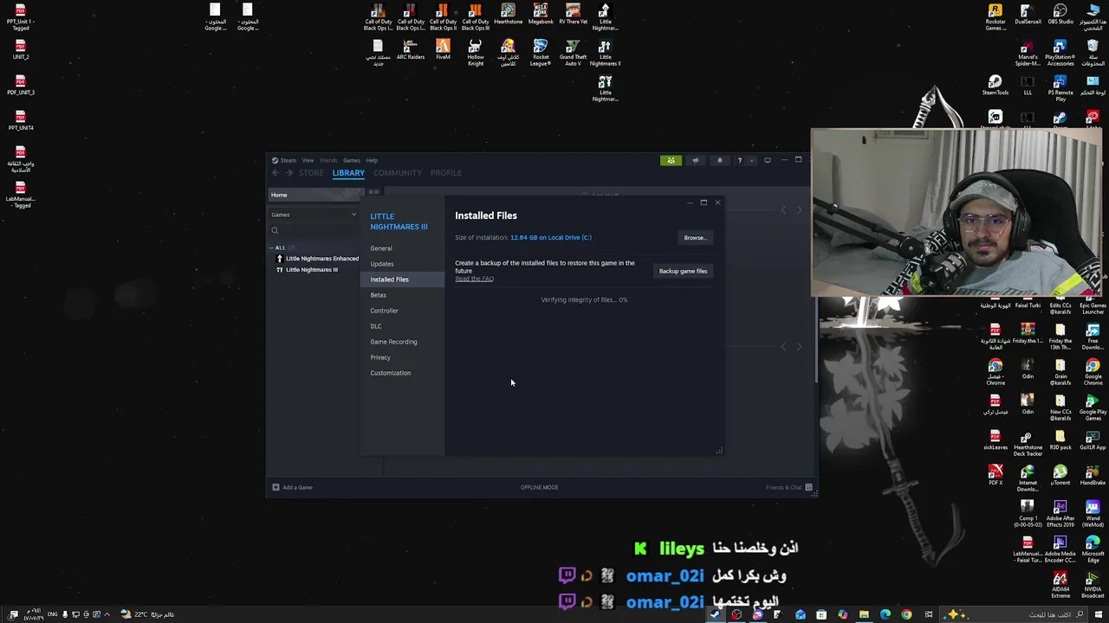Open FiveM desktop shortcut

443,50
